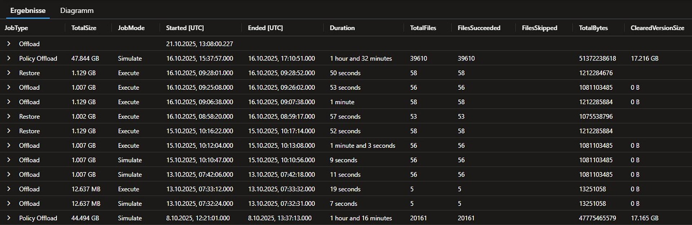
Task: Sort by the TotalSize column header
Action: tap(83, 28)
